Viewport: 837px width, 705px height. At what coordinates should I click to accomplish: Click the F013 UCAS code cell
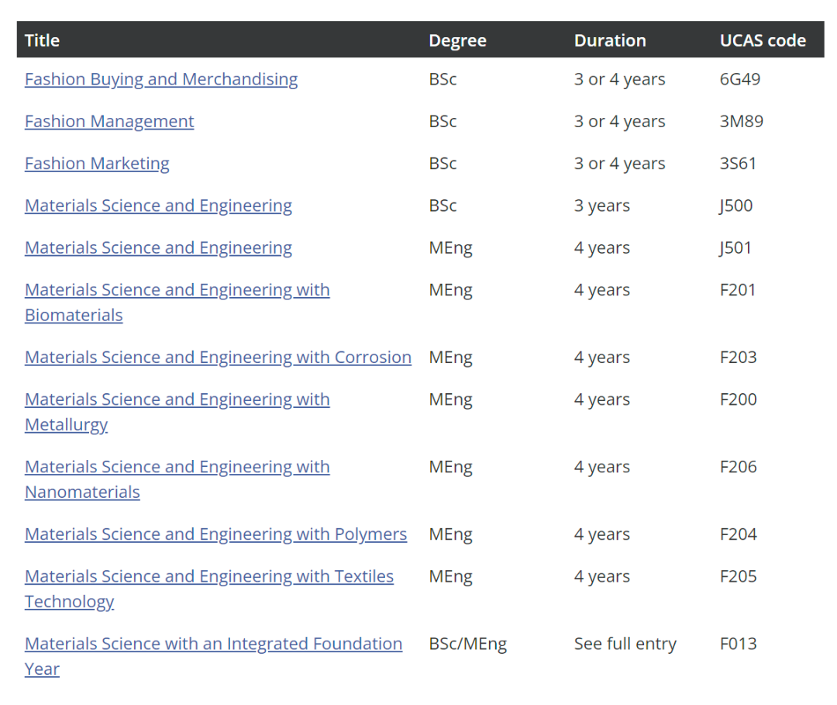pyautogui.click(x=738, y=644)
